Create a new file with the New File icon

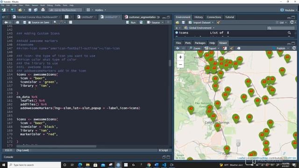click(3, 10)
